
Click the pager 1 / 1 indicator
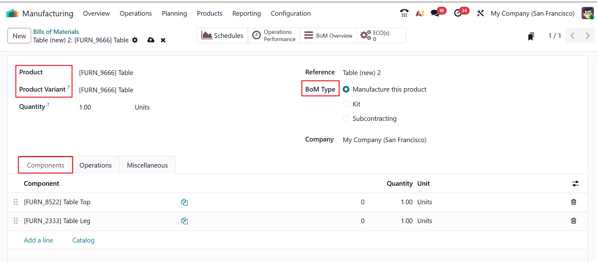554,36
